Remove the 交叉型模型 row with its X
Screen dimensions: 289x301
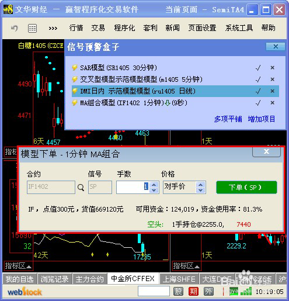pos(273,79)
